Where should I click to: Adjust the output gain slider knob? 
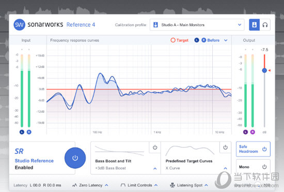click(264, 71)
